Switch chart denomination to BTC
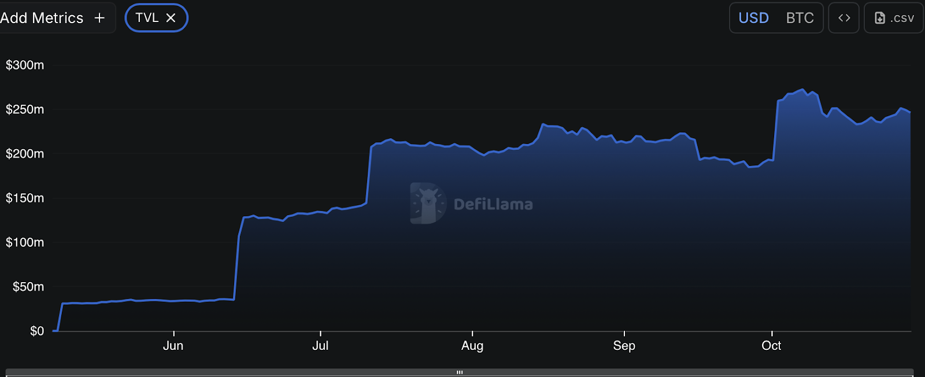The height and width of the screenshot is (377, 925). coord(800,18)
